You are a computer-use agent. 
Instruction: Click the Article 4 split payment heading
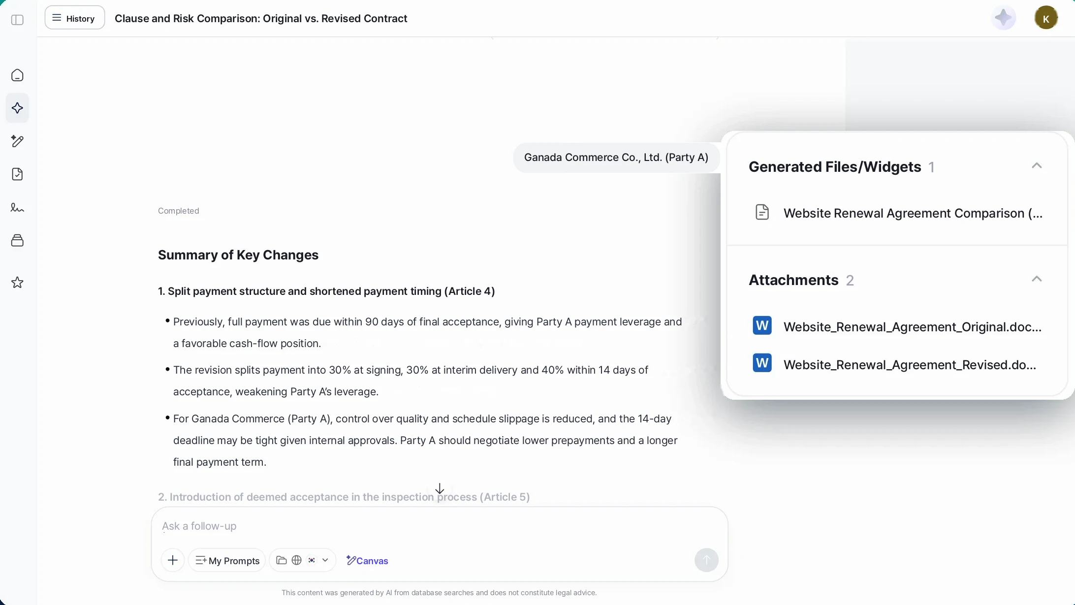pos(326,291)
